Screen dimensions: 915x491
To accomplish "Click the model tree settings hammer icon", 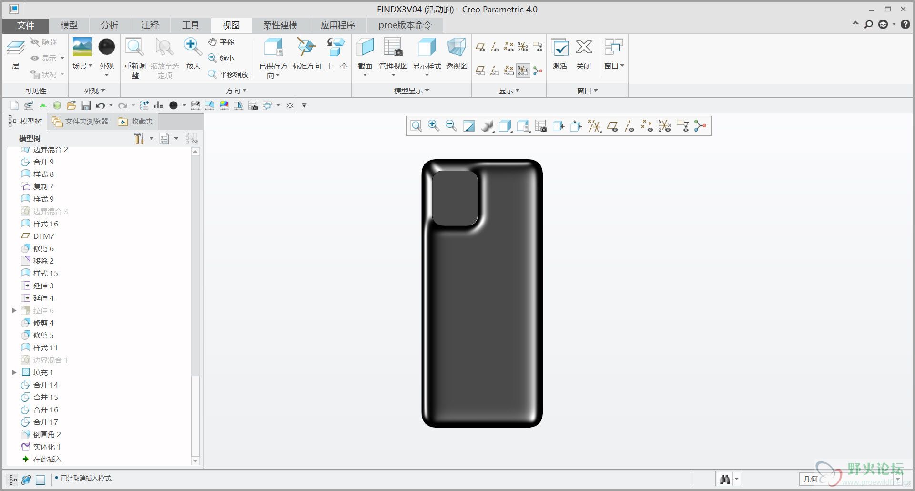I will [x=139, y=138].
